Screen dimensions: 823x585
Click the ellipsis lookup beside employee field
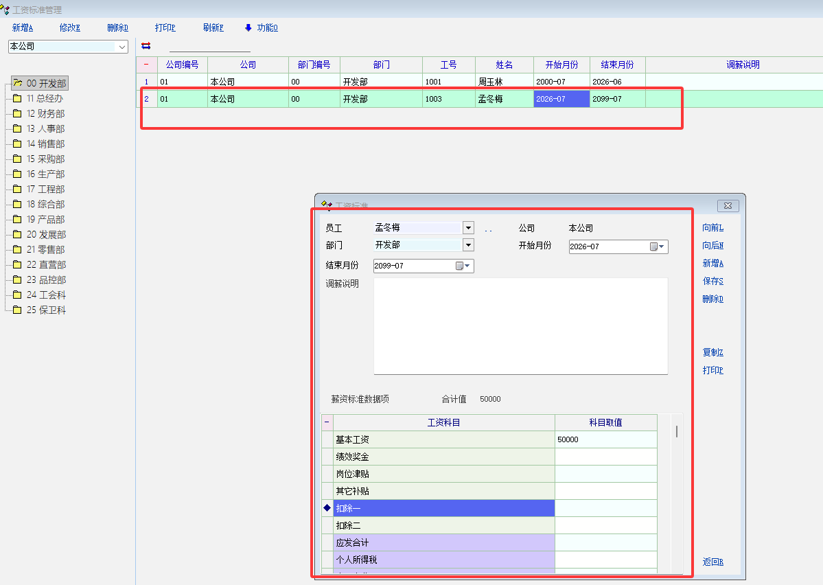pos(488,229)
